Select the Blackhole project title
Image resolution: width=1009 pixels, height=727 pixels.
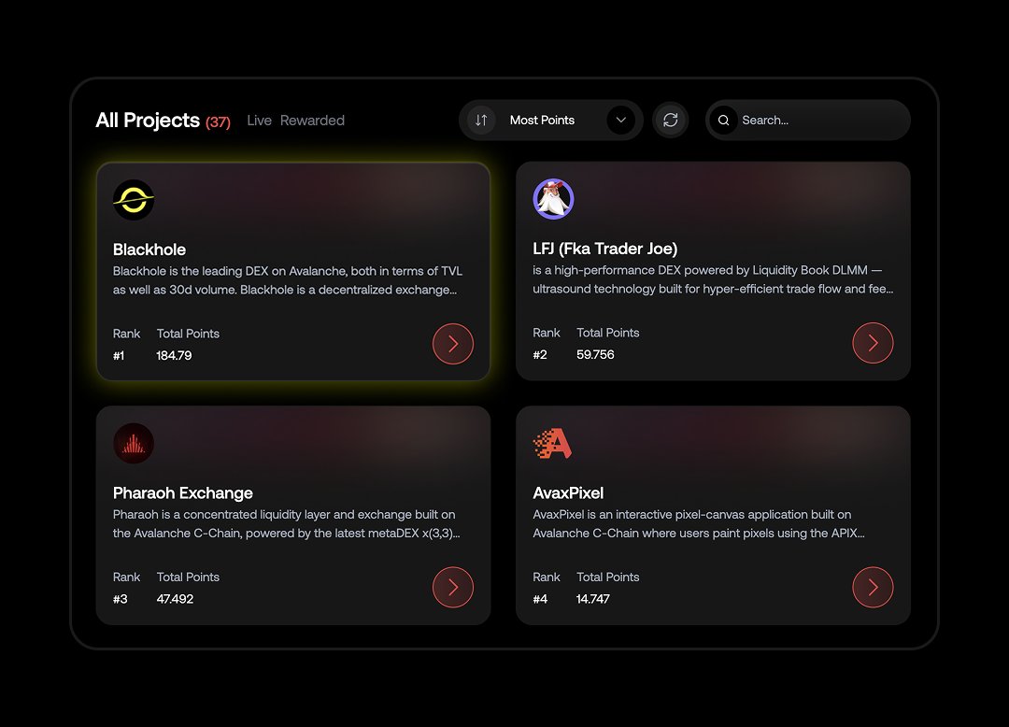pos(149,249)
